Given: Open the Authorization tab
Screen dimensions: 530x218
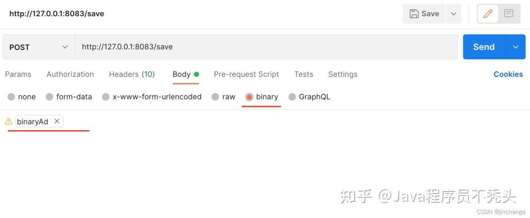Looking at the screenshot, I should 70,74.
